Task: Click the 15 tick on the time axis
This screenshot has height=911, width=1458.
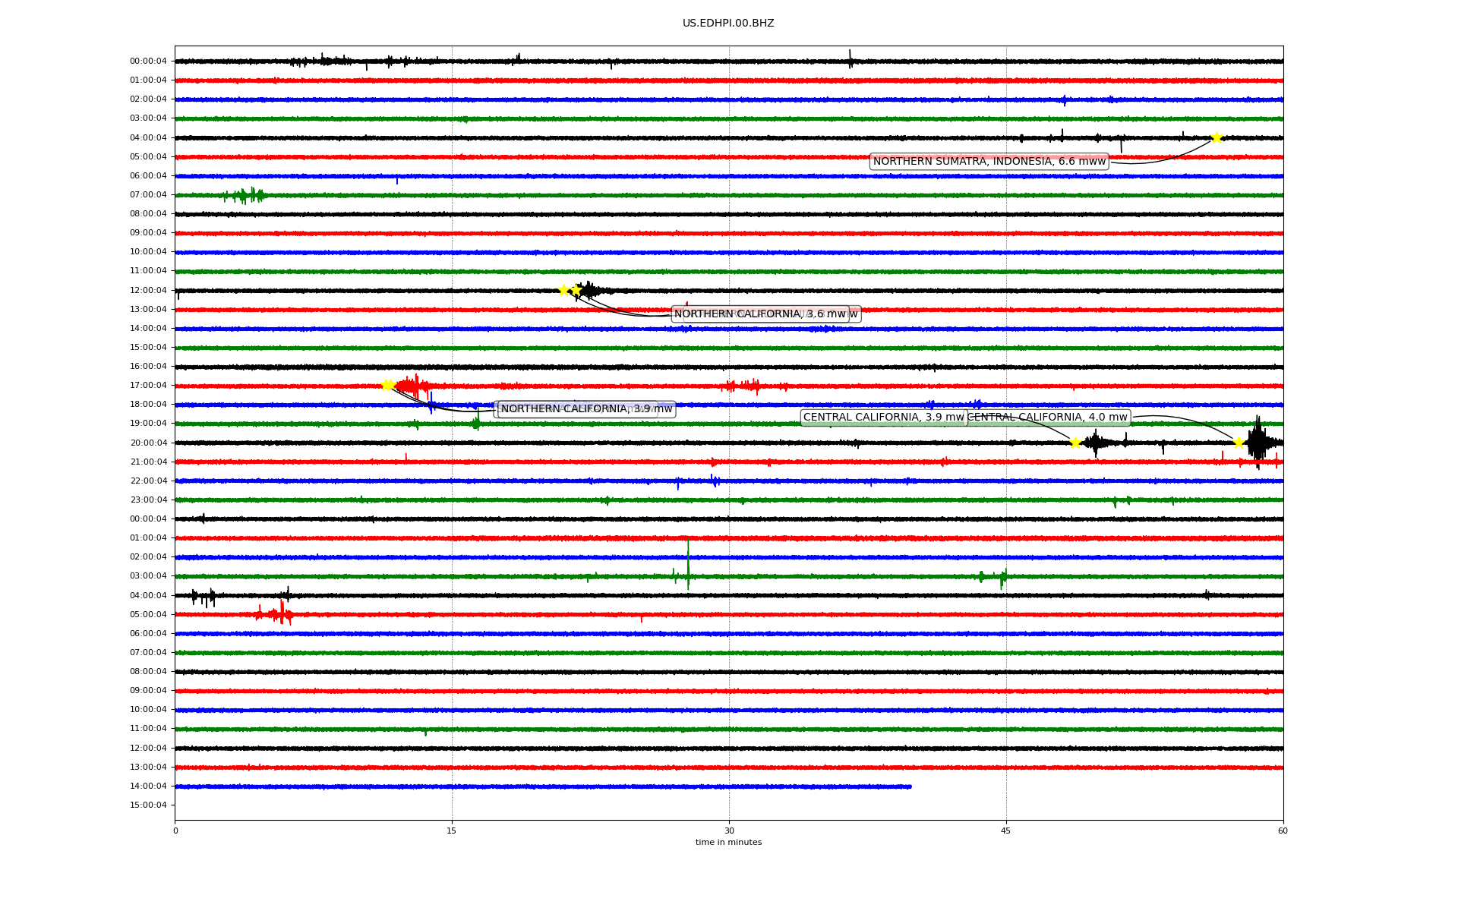Action: coord(452,831)
